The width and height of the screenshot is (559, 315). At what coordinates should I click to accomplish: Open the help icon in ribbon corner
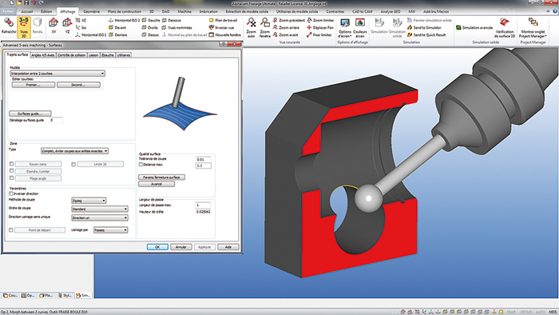point(555,11)
